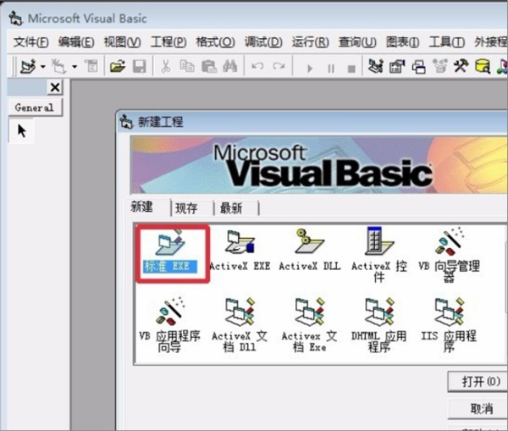Image resolution: width=508 pixels, height=431 pixels.
Task: Open the 调试(D) menu
Action: point(263,42)
